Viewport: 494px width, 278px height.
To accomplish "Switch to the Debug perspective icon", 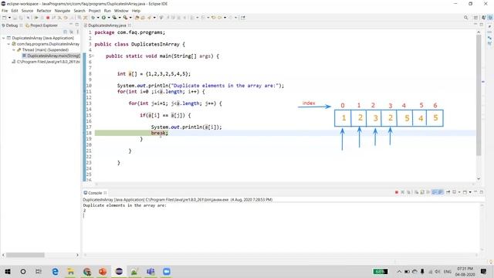I will (490, 18).
